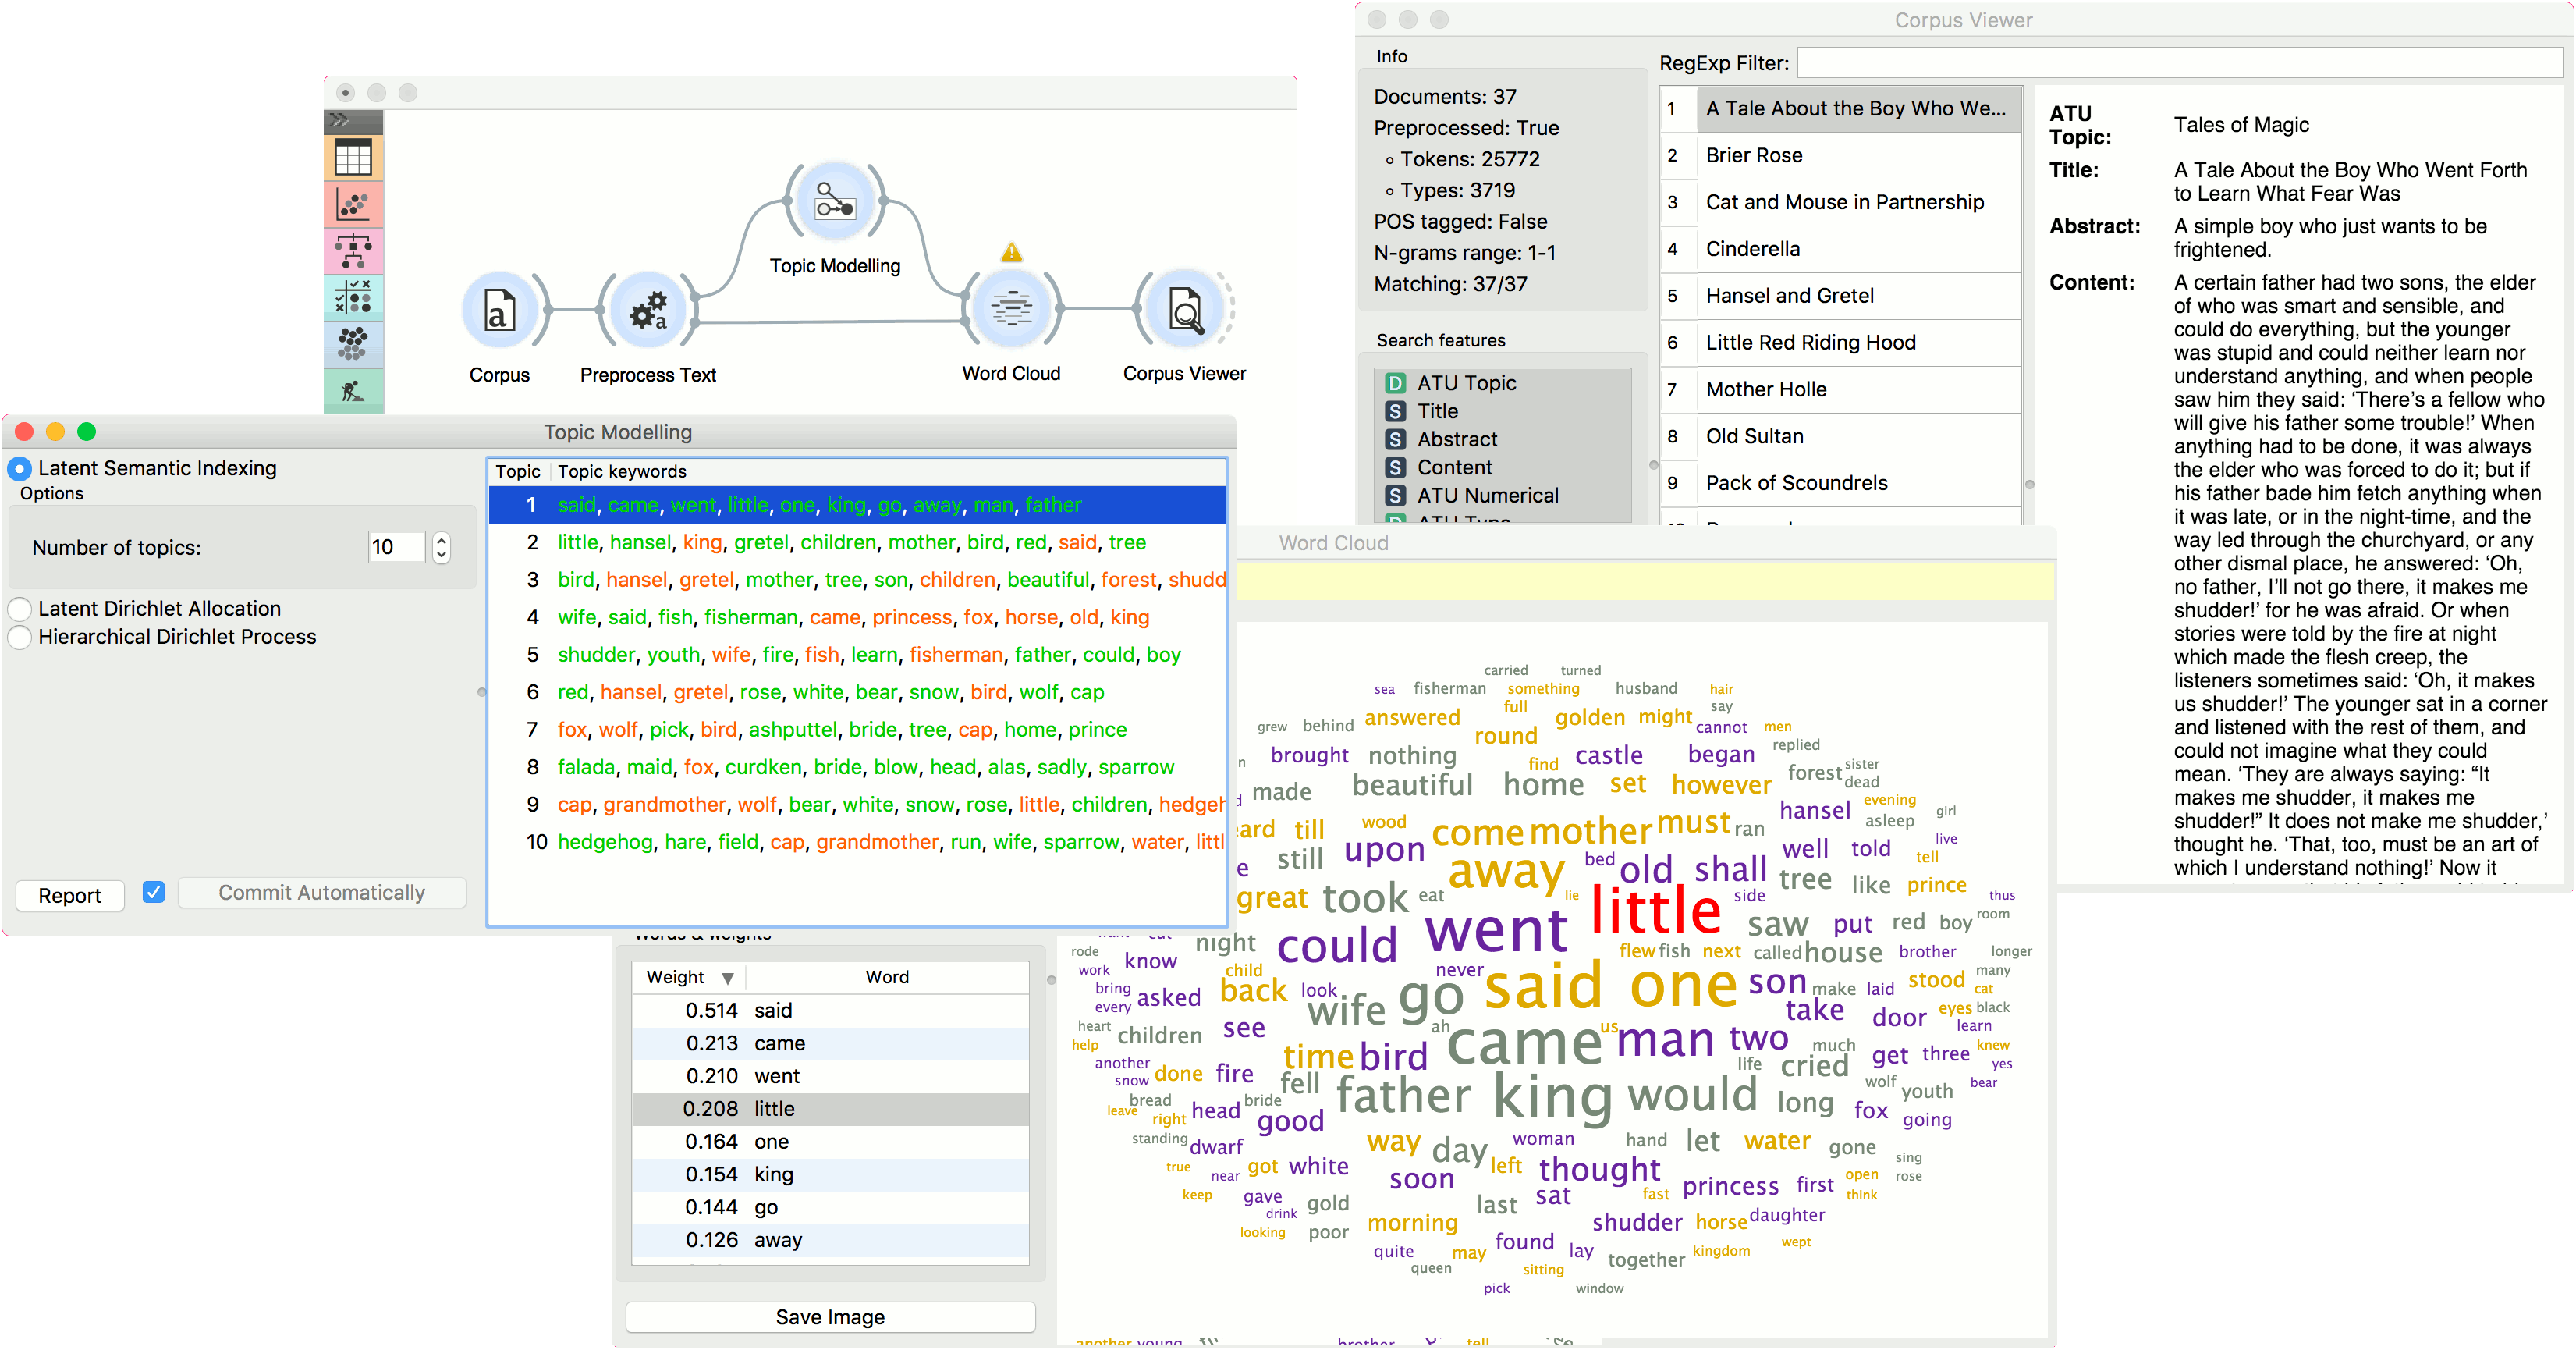This screenshot has width=2576, height=1350.
Task: Expand the widget toolbox with double chevron
Action: click(x=340, y=121)
